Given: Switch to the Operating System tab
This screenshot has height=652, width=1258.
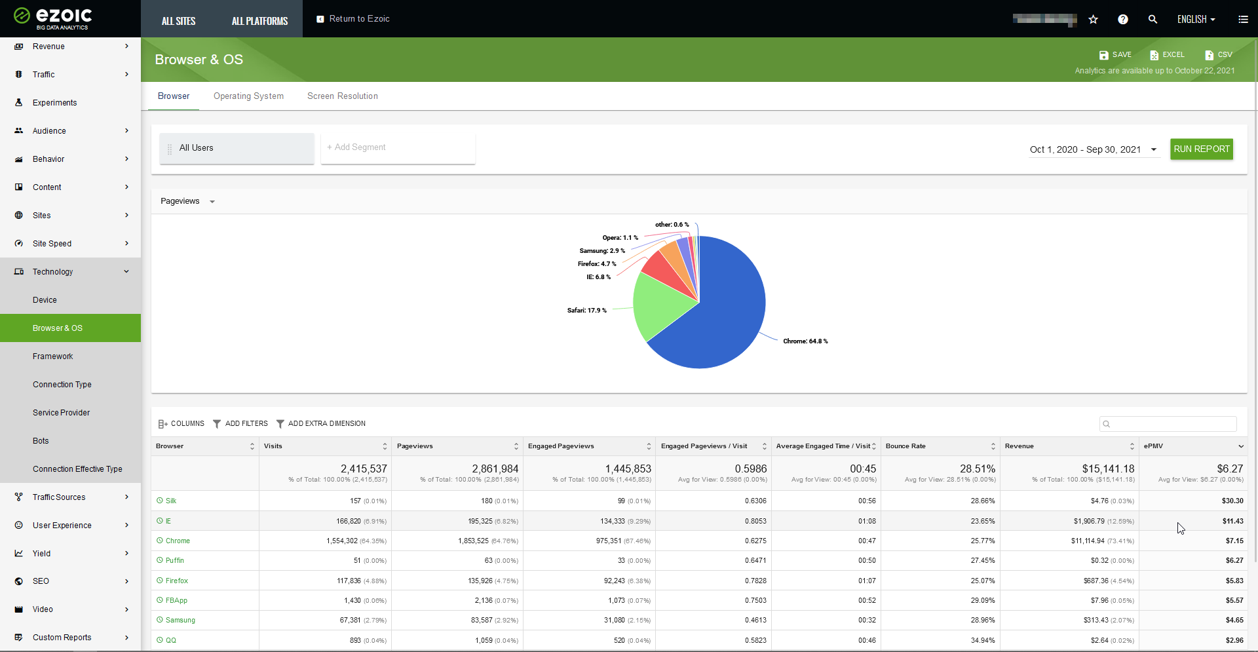Looking at the screenshot, I should (248, 96).
